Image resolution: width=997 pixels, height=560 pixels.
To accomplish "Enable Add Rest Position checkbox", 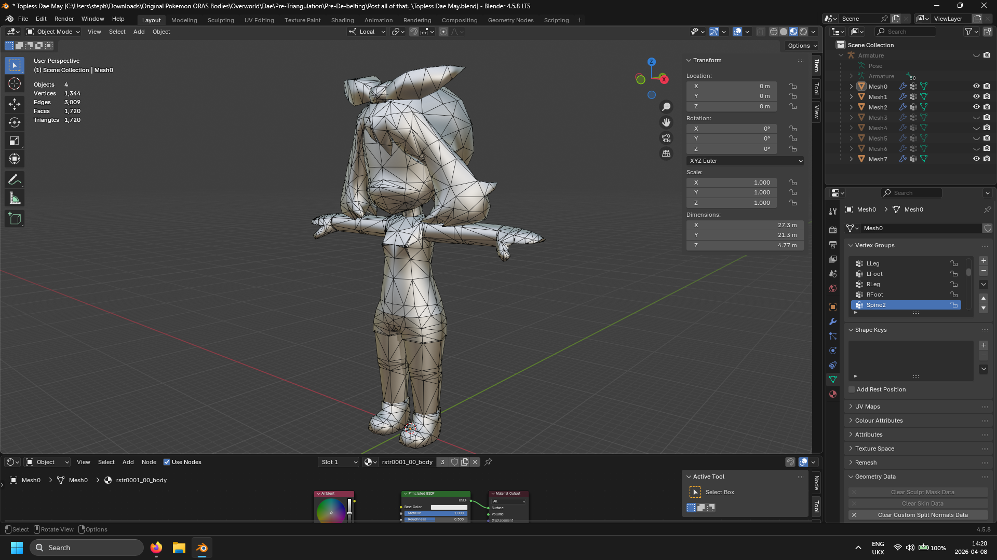I will (852, 389).
